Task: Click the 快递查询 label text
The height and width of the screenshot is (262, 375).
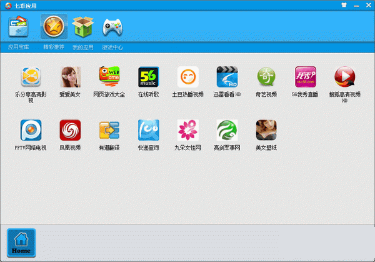Action: pos(149,148)
